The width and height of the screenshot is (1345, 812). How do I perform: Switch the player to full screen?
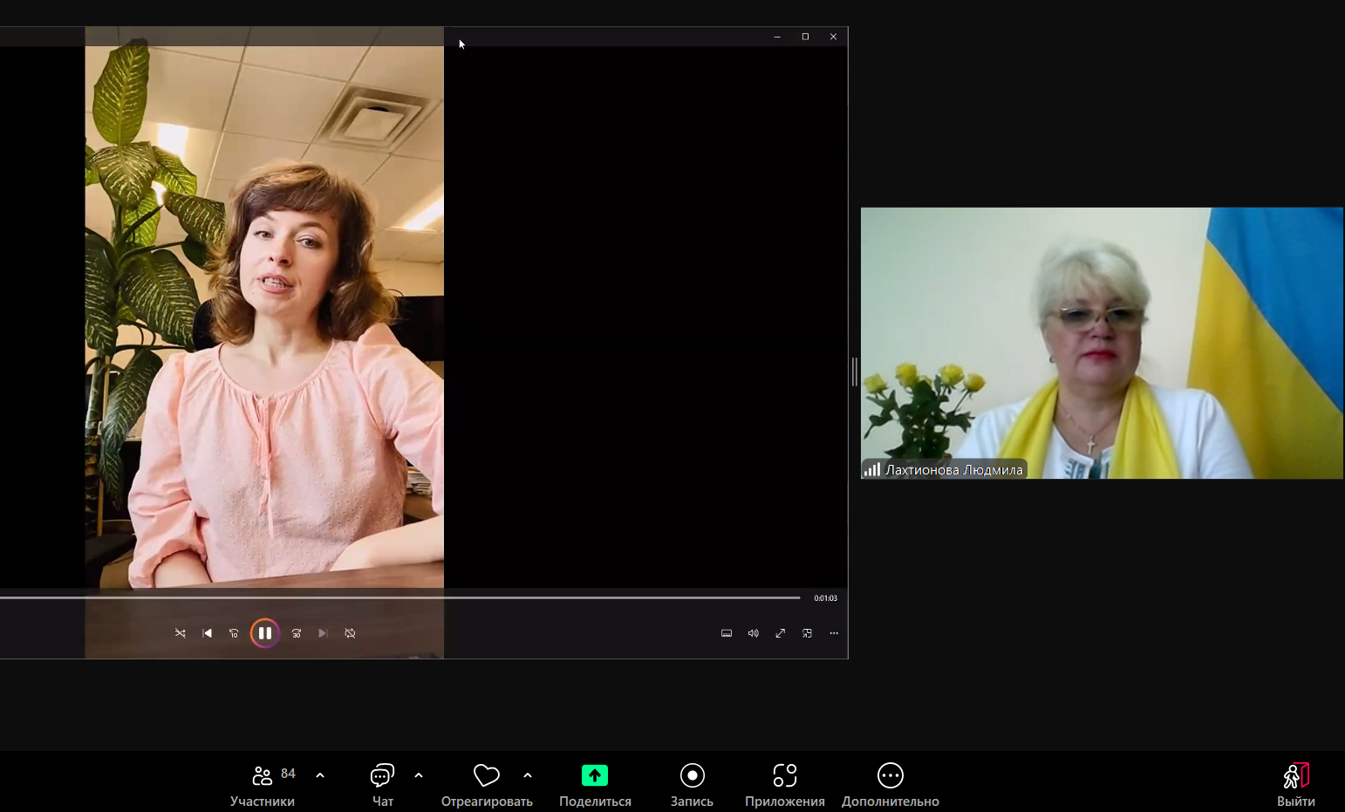pyautogui.click(x=781, y=633)
